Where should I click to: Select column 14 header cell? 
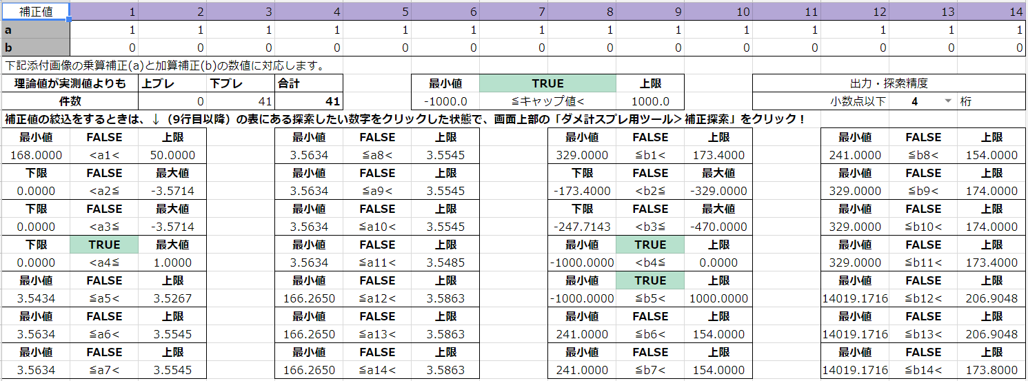pos(991,12)
